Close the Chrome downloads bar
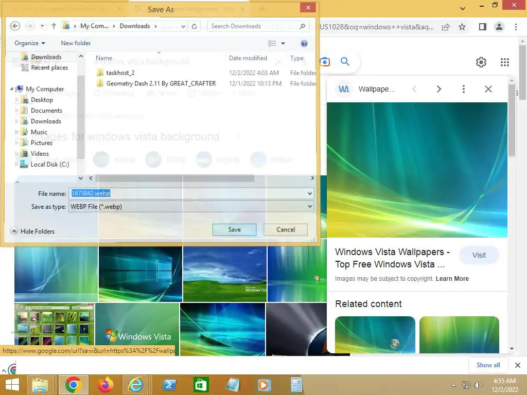The image size is (527, 395). [518, 365]
